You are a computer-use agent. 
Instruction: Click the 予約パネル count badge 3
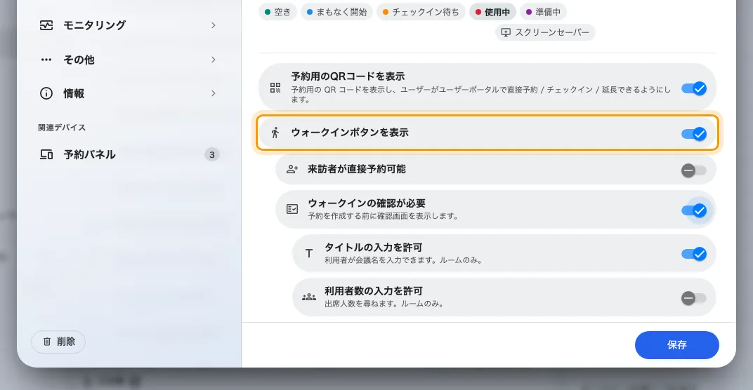point(212,154)
